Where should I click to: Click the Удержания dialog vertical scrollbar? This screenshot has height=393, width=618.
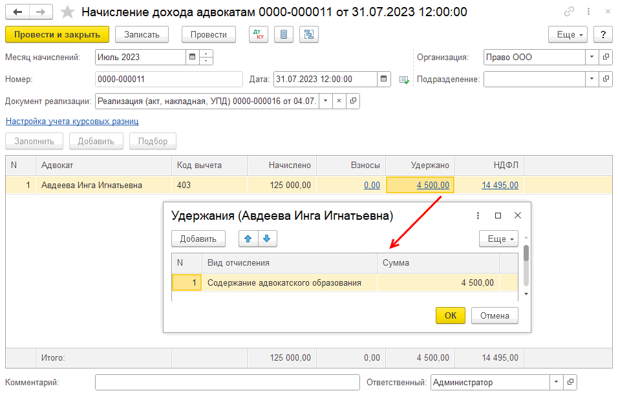(x=526, y=252)
